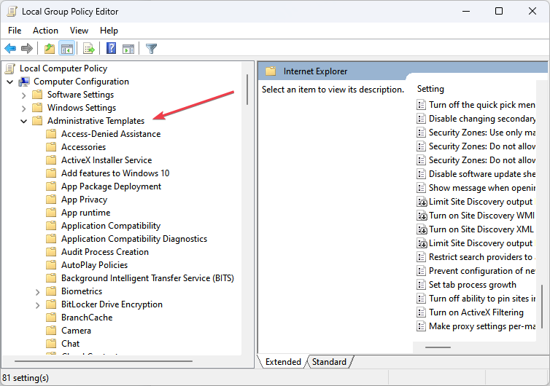The height and width of the screenshot is (386, 550).
Task: Click the Computer Configuration computer icon
Action: (x=24, y=82)
